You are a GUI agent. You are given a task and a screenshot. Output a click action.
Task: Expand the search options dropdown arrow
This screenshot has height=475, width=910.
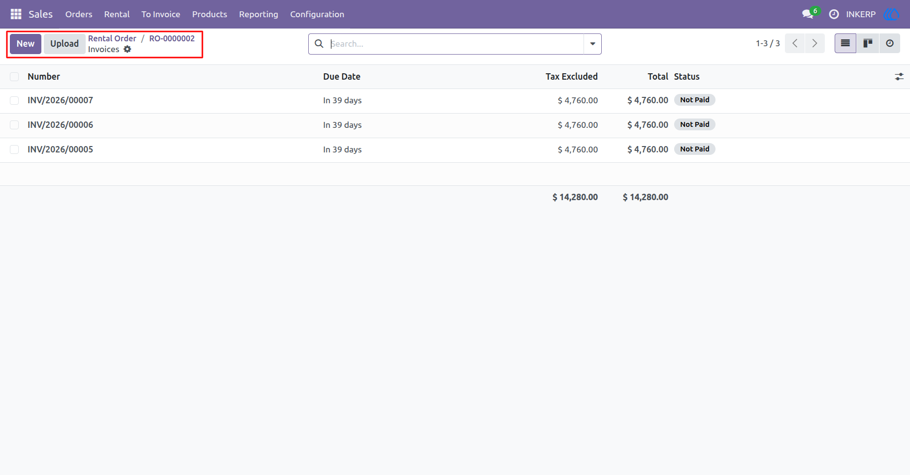click(592, 44)
